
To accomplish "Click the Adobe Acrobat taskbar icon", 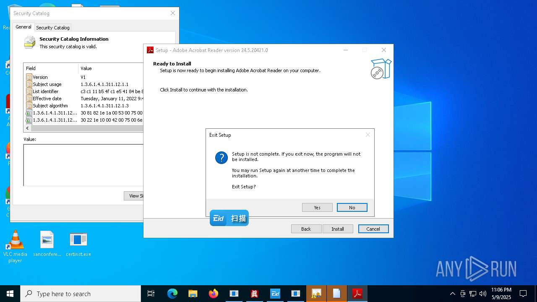I will [x=357, y=294].
